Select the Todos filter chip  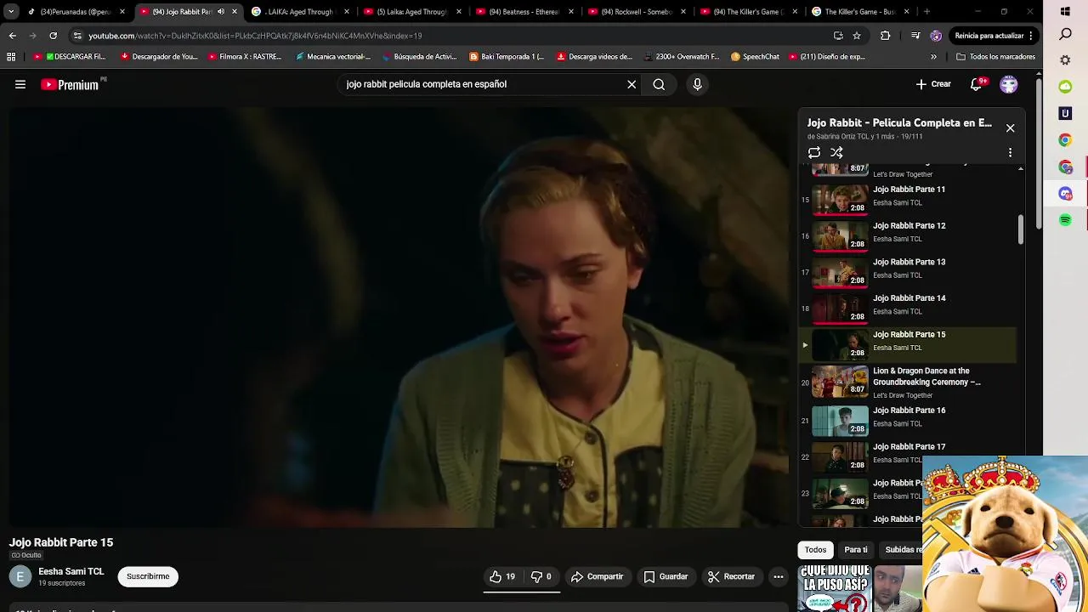coord(815,550)
